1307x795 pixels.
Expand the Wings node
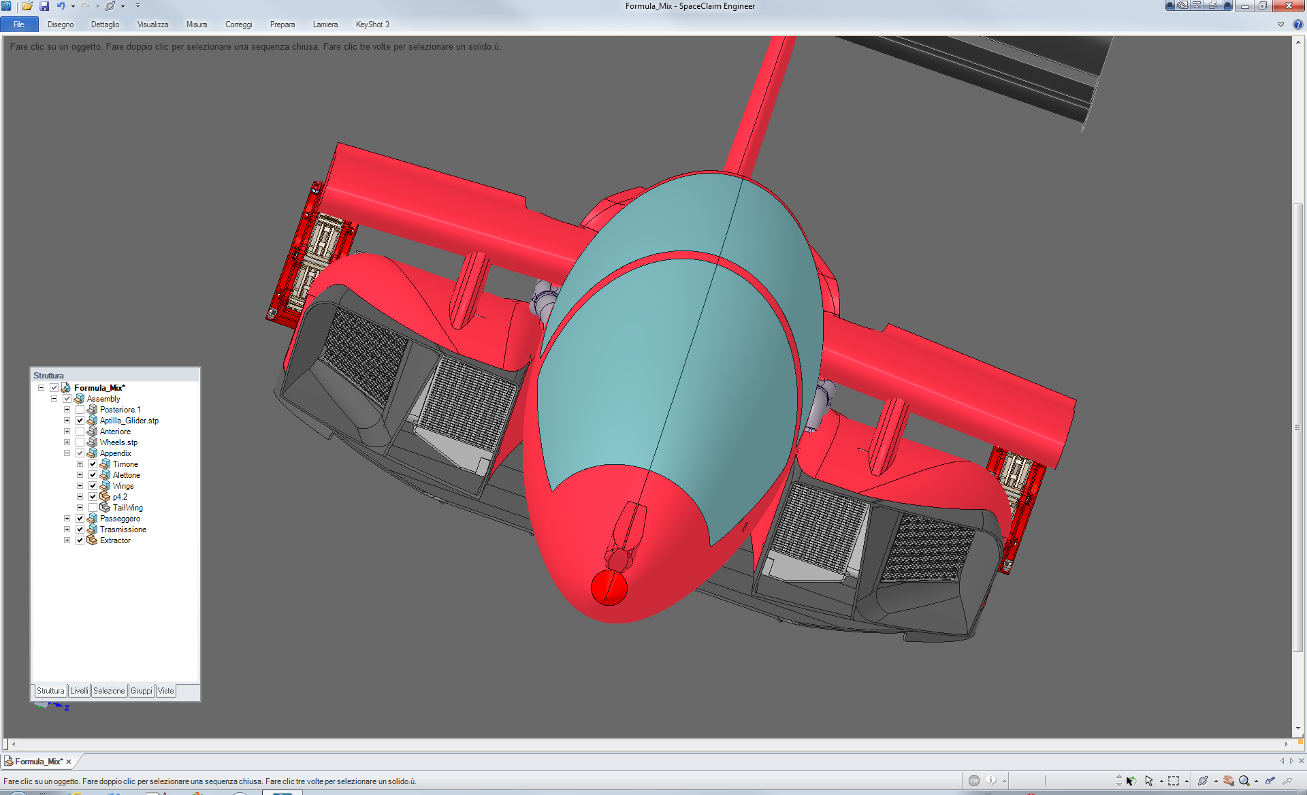click(x=80, y=486)
